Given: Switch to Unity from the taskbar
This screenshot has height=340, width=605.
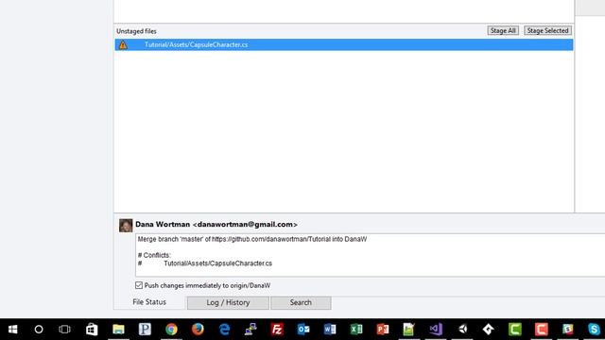Looking at the screenshot, I should click(462, 330).
